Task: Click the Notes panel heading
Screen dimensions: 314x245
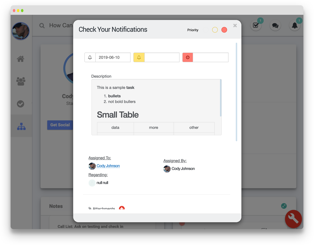Action: tap(56, 206)
